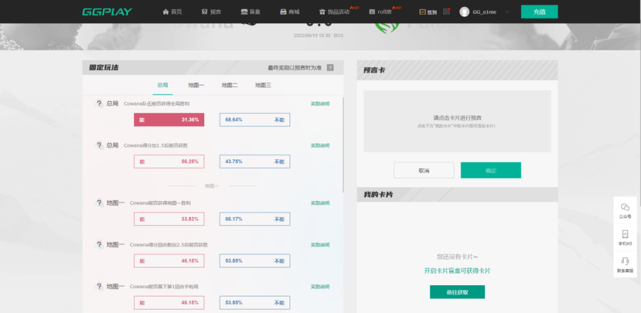The image size is (641, 313).
Task: Click the user avatar icon
Action: [x=464, y=12]
